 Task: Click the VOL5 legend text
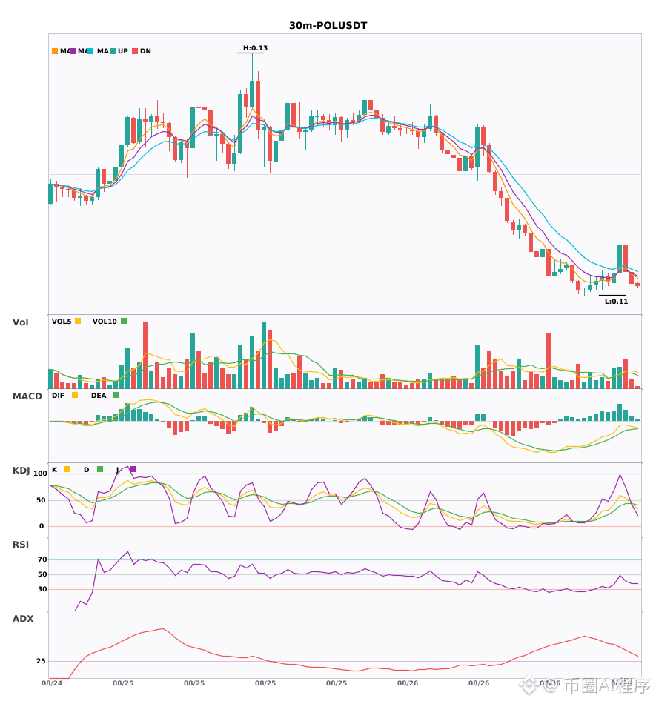62,322
